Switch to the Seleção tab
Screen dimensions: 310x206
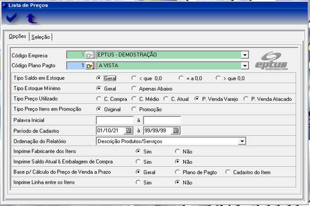point(41,37)
